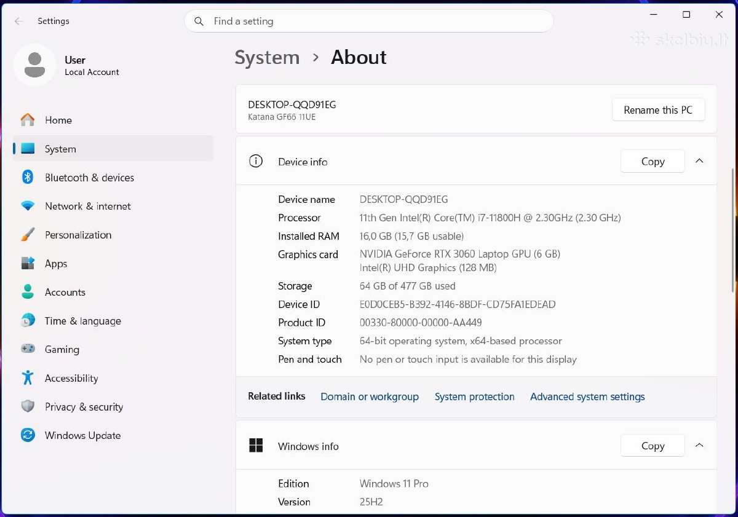Click the Intel(R) UHD Graphics text
This screenshot has height=517, width=738.
pos(427,268)
